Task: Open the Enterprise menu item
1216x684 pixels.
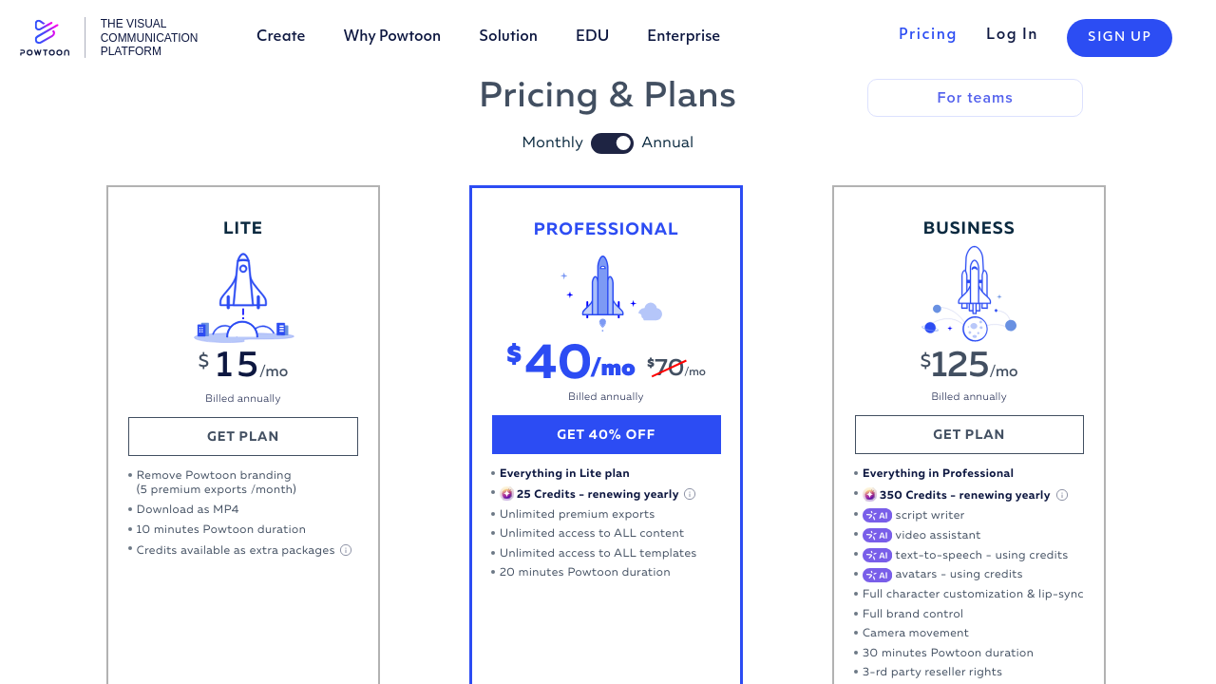Action: 683,36
